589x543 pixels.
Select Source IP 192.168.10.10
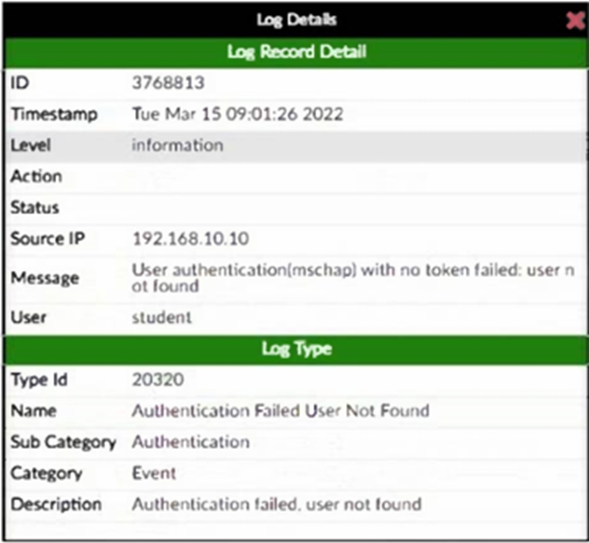[x=190, y=239]
